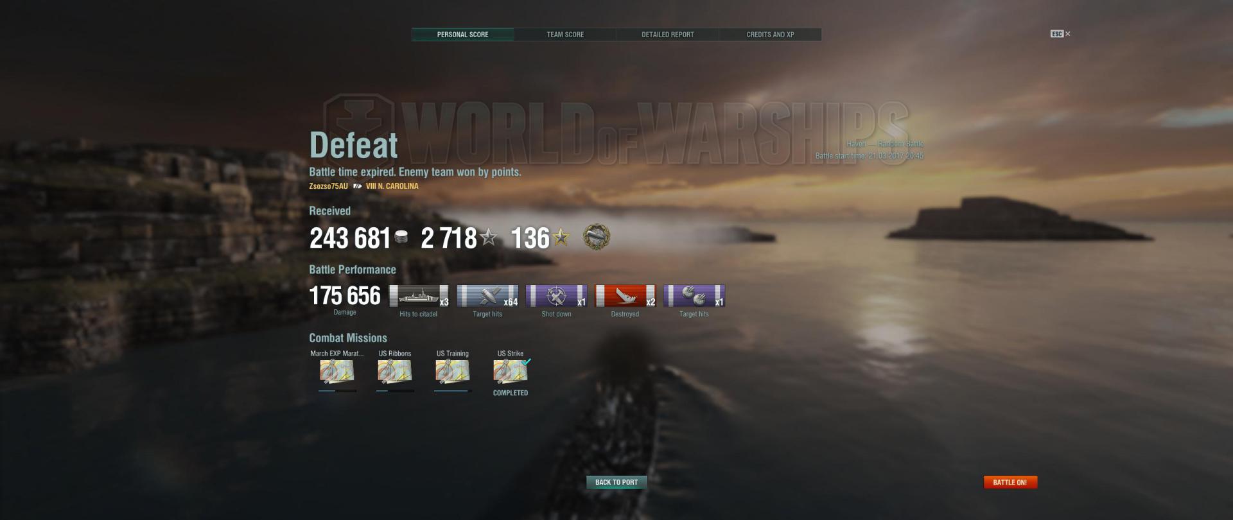Open the completed US Strike mission

(x=511, y=372)
